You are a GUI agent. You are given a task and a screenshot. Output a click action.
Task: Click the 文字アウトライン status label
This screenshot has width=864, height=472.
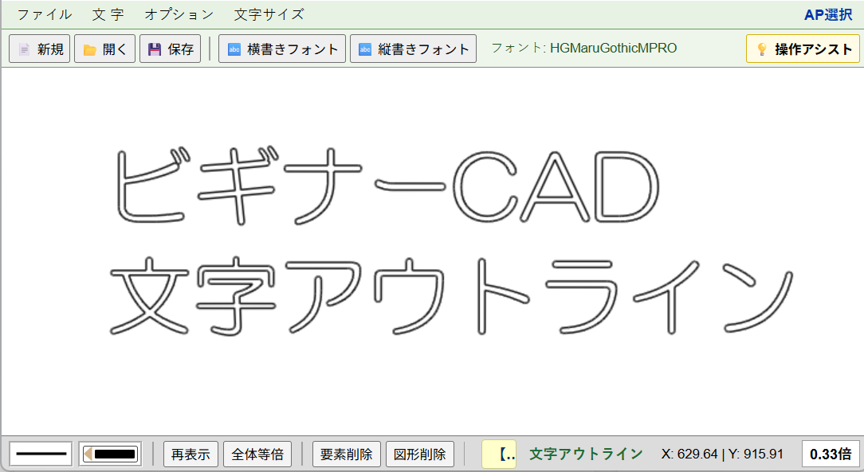coord(587,454)
